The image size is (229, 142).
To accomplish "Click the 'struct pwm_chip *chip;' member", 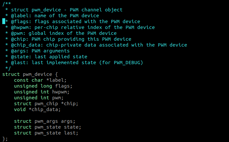I will pos(46,104).
